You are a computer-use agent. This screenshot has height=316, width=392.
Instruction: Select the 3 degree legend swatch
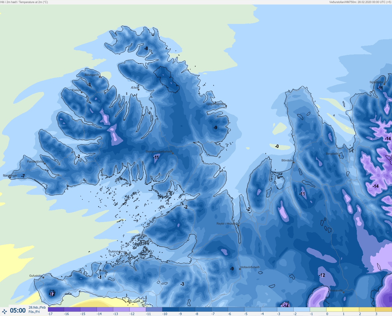point(383,310)
